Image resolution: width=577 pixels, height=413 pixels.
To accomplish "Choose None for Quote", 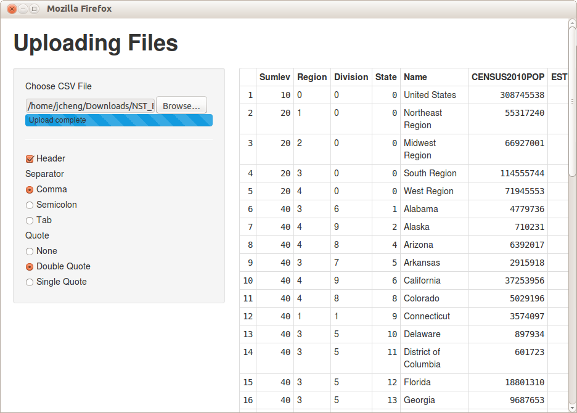I will tap(30, 251).
